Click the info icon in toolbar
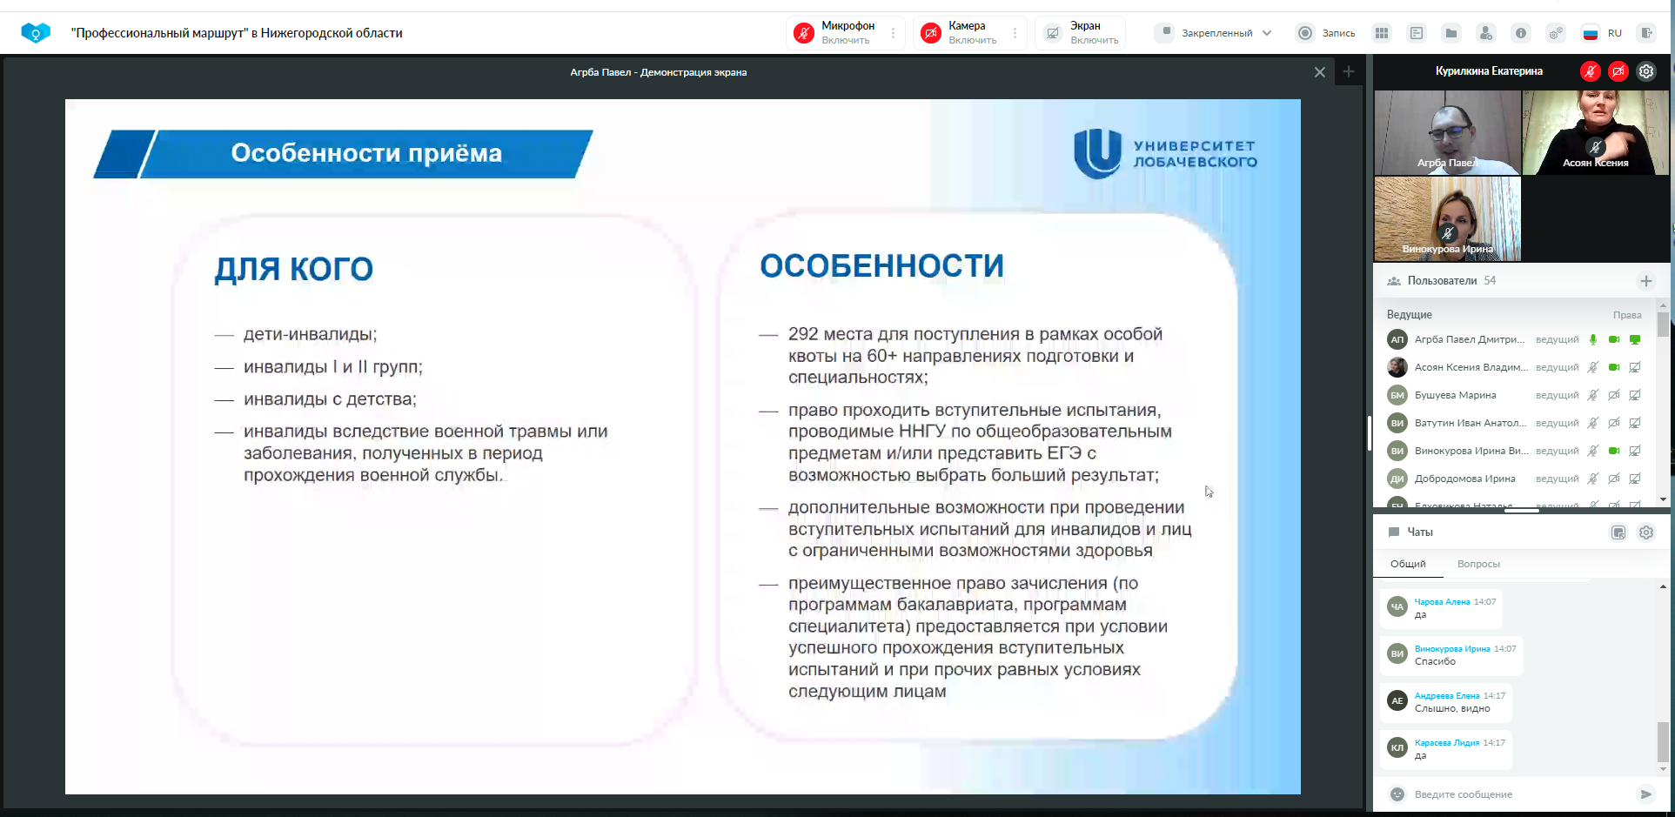 1521,33
